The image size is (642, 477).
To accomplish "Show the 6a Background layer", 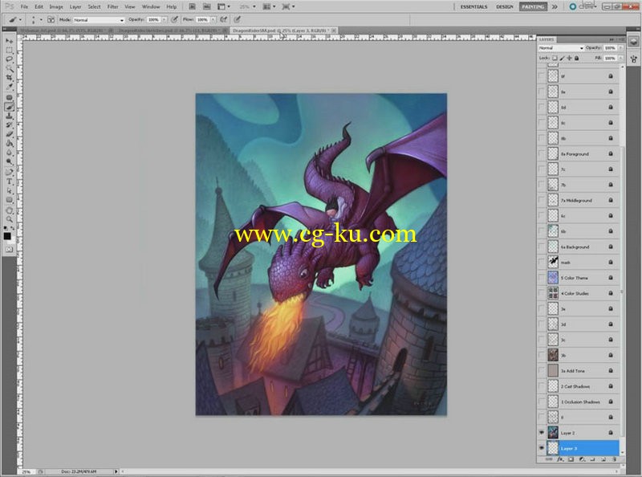I will 541,247.
